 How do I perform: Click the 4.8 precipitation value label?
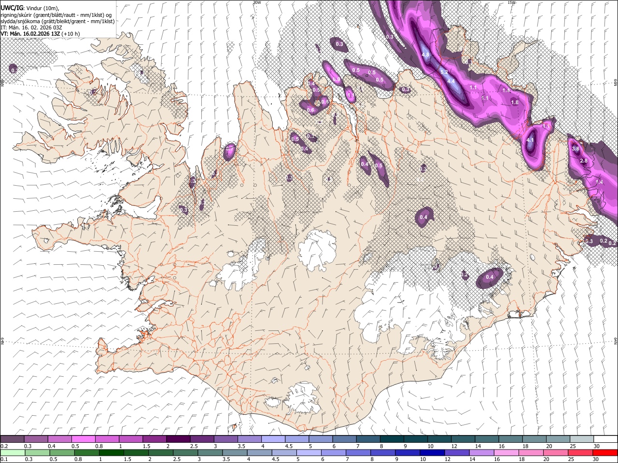point(425,55)
